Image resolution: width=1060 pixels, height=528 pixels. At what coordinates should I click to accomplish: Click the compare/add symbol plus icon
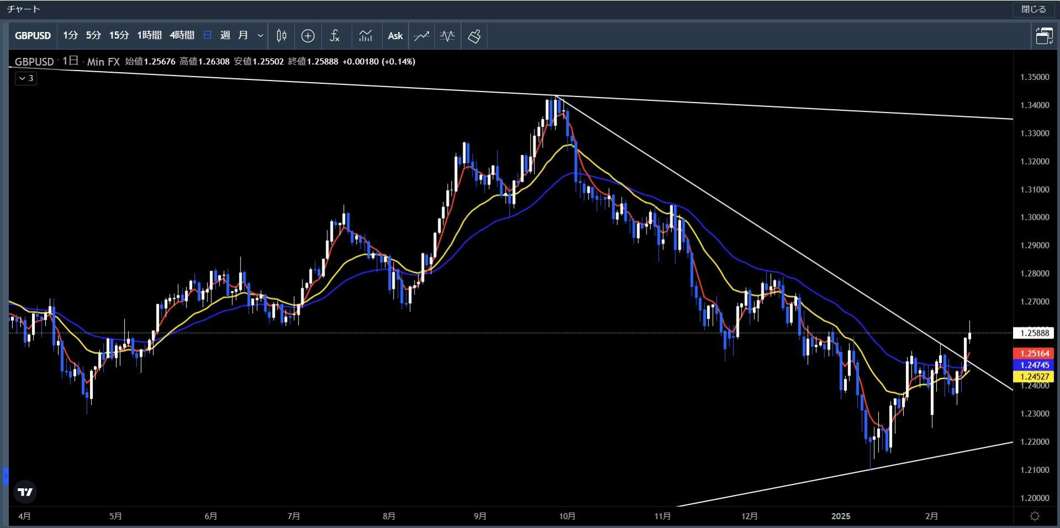pyautogui.click(x=308, y=36)
